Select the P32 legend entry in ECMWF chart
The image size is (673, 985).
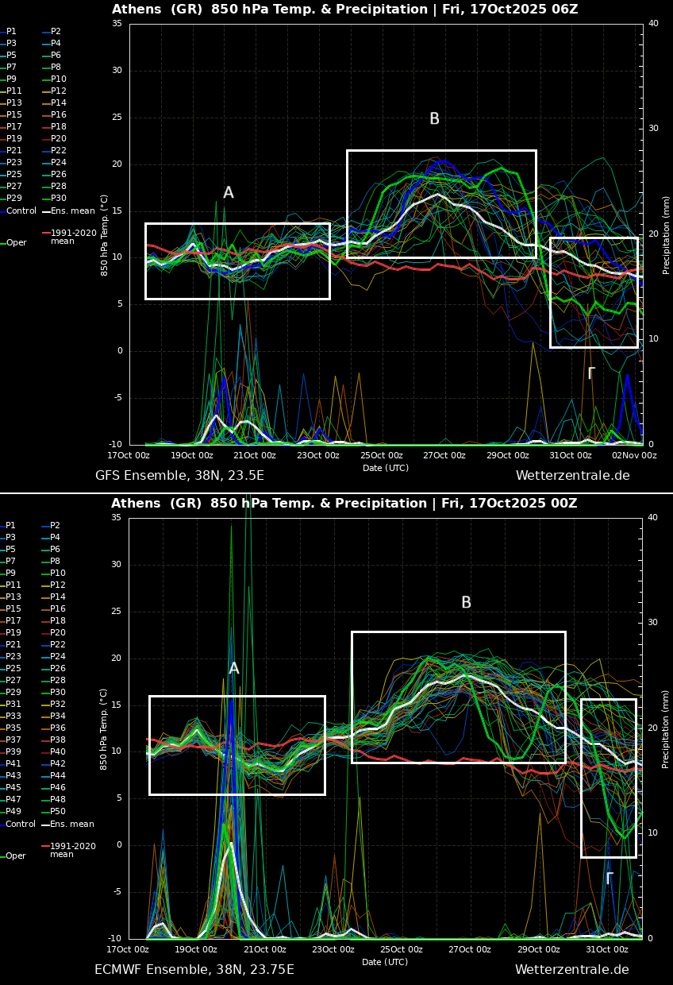pos(58,705)
